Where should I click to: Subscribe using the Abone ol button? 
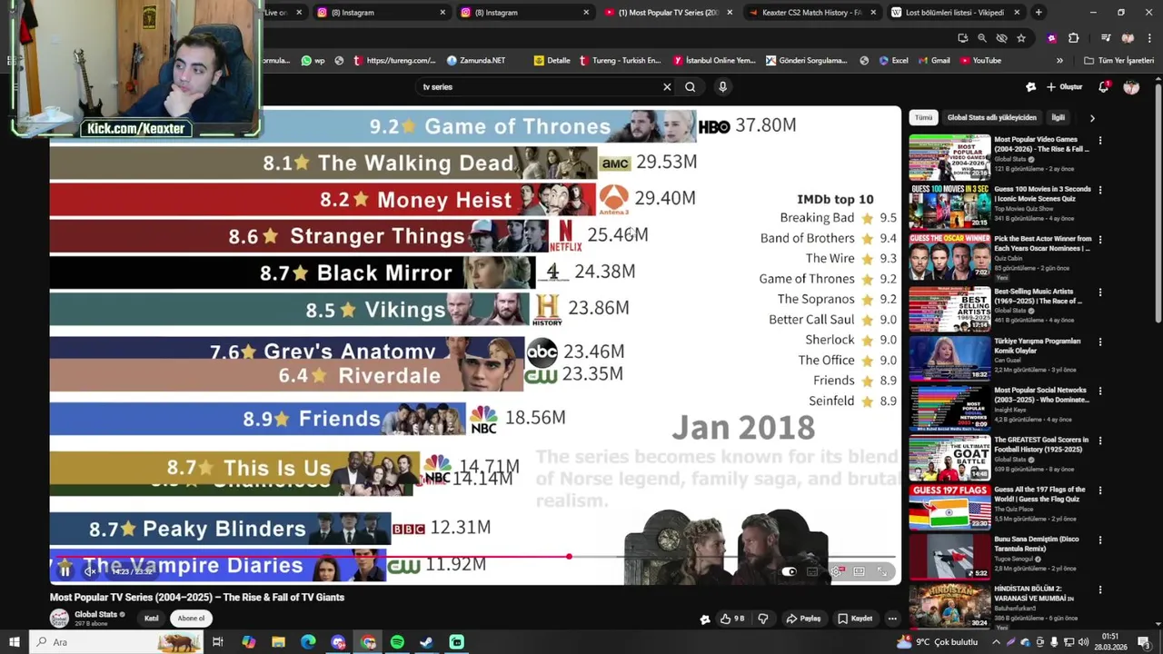191,619
